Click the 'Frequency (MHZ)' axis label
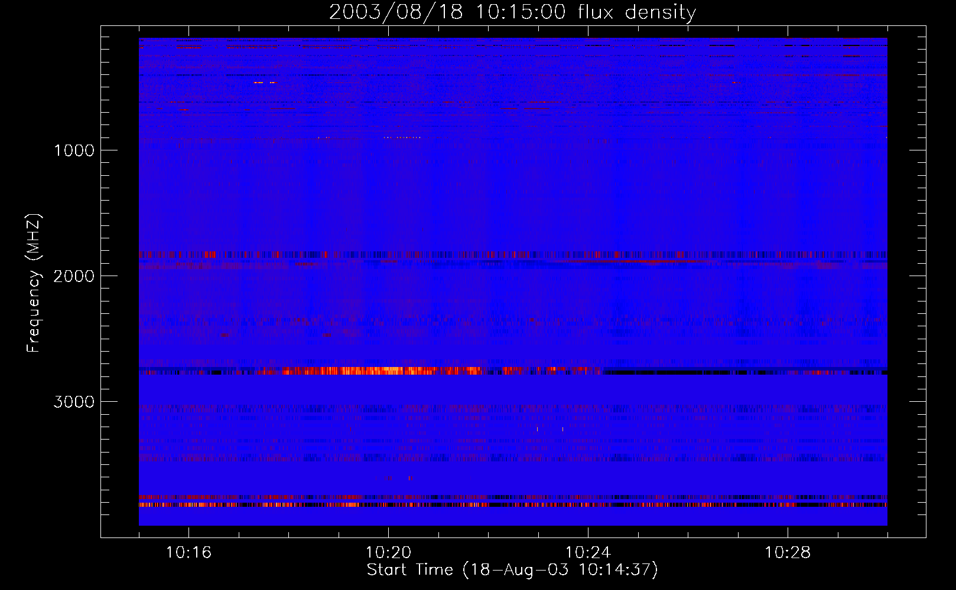The width and height of the screenshot is (956, 590). tap(34, 283)
